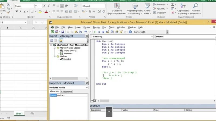Open the Insert menu in VBA editor
Screen dimensions: 216x121
coord(78,27)
